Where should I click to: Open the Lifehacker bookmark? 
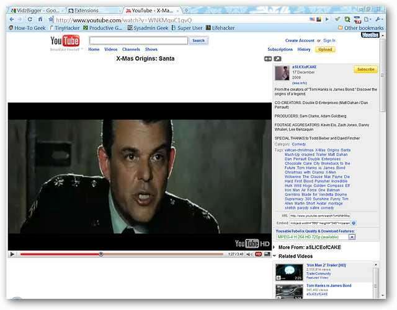point(220,28)
